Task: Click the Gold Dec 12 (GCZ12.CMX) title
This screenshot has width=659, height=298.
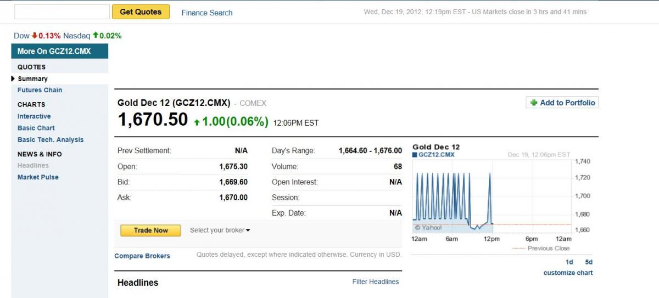Action: 174,103
